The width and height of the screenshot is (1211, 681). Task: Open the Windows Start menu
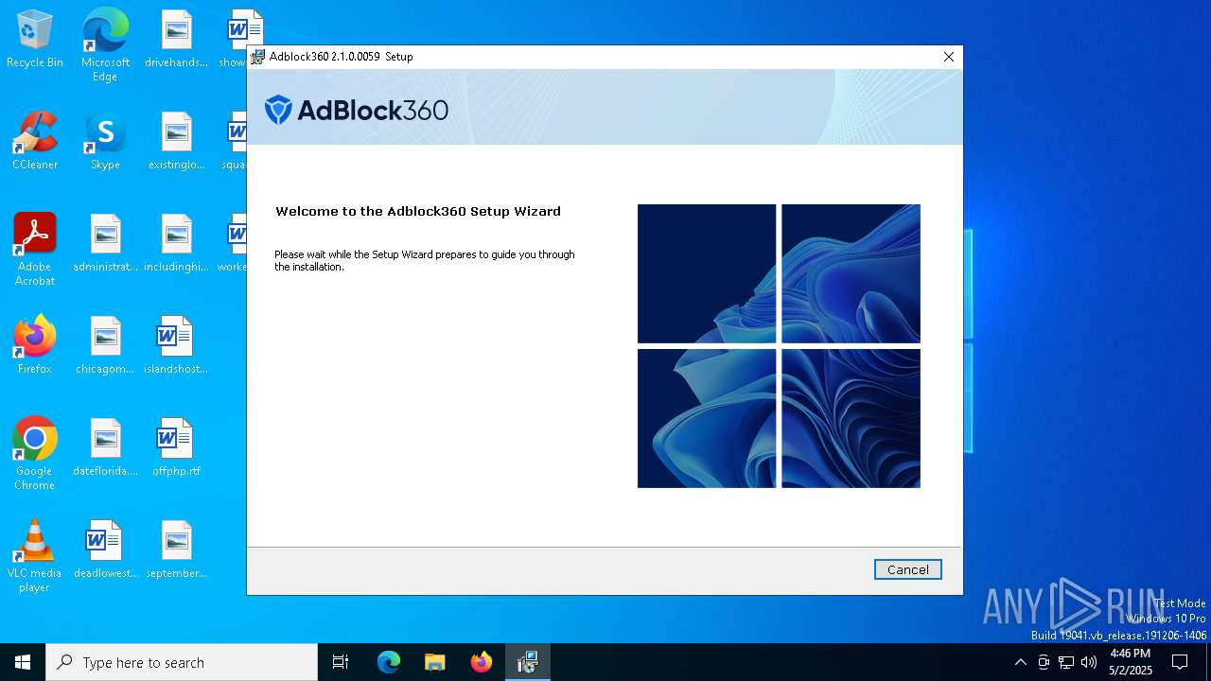[x=23, y=662]
